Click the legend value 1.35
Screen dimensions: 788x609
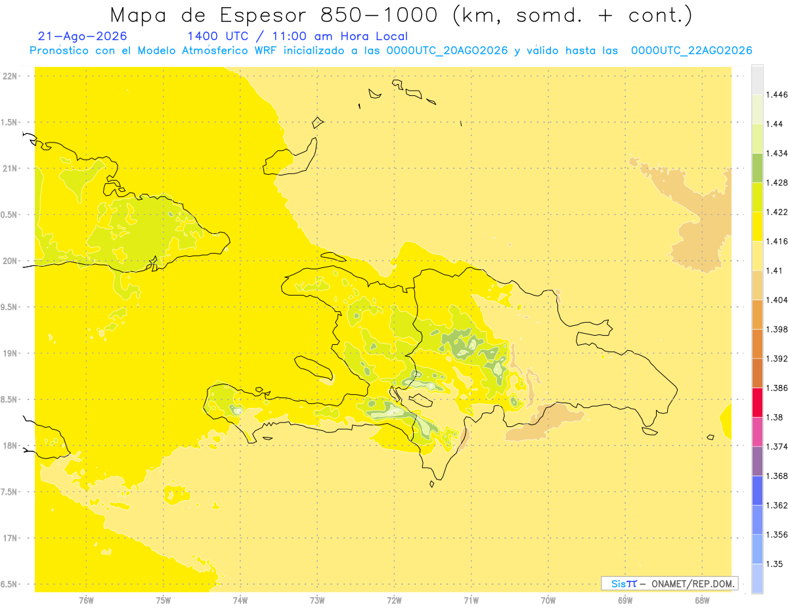click(774, 564)
